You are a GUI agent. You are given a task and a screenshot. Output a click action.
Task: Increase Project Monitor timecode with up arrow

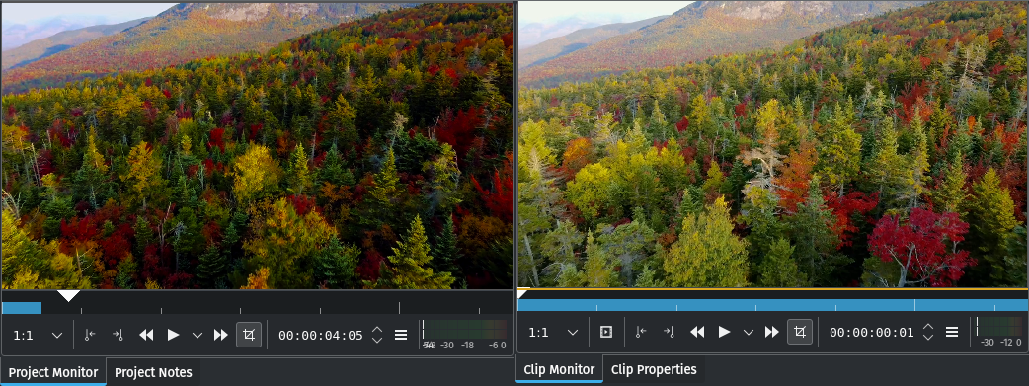pyautogui.click(x=377, y=330)
